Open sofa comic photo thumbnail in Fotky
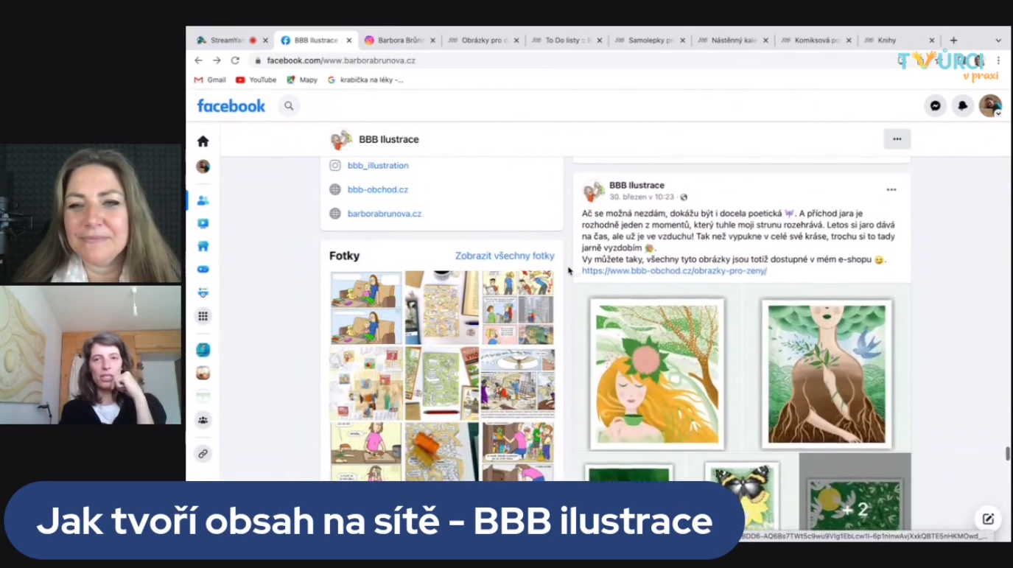Viewport: 1013px width, 568px height. click(x=366, y=308)
